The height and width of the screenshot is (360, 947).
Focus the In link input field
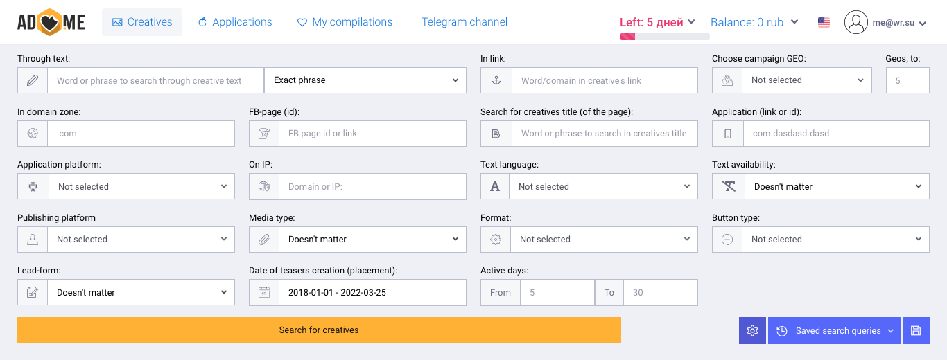click(605, 80)
